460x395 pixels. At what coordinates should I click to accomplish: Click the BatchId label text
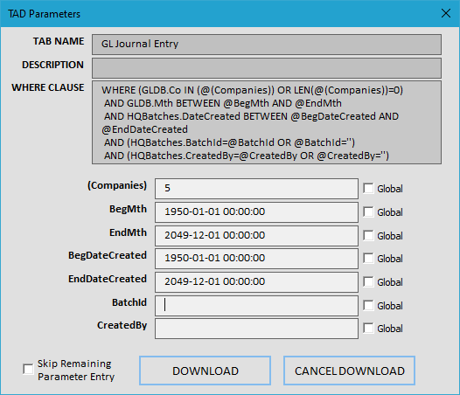(129, 302)
